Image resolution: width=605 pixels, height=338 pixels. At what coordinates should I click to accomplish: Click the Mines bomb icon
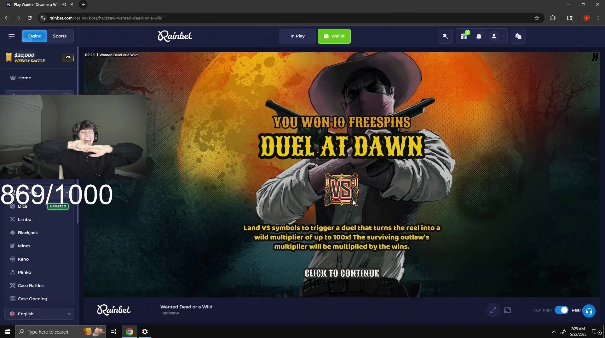(13, 246)
